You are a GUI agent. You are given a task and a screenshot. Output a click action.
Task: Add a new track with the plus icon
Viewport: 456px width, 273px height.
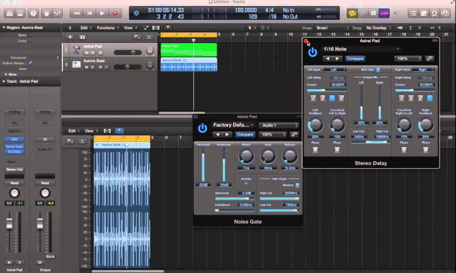[x=70, y=37]
